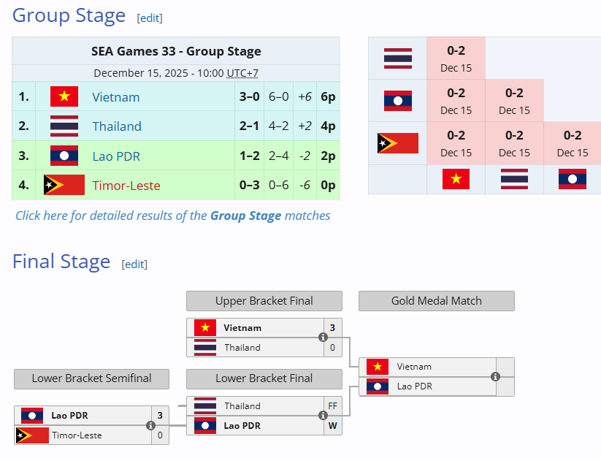
Task: Click Lao PDR flag in Lower Bracket Semifinal
Action: 32,416
